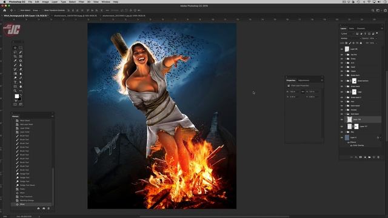Toggle visibility of dress bottom group

click(342, 81)
